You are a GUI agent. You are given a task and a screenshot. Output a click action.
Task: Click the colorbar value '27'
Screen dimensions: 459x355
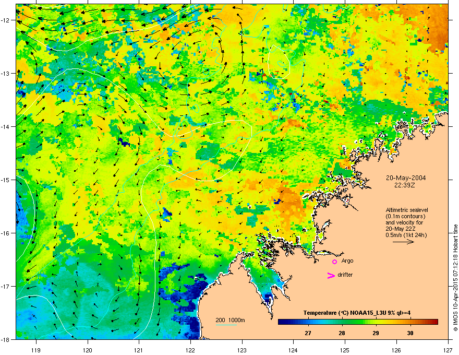(x=308, y=333)
